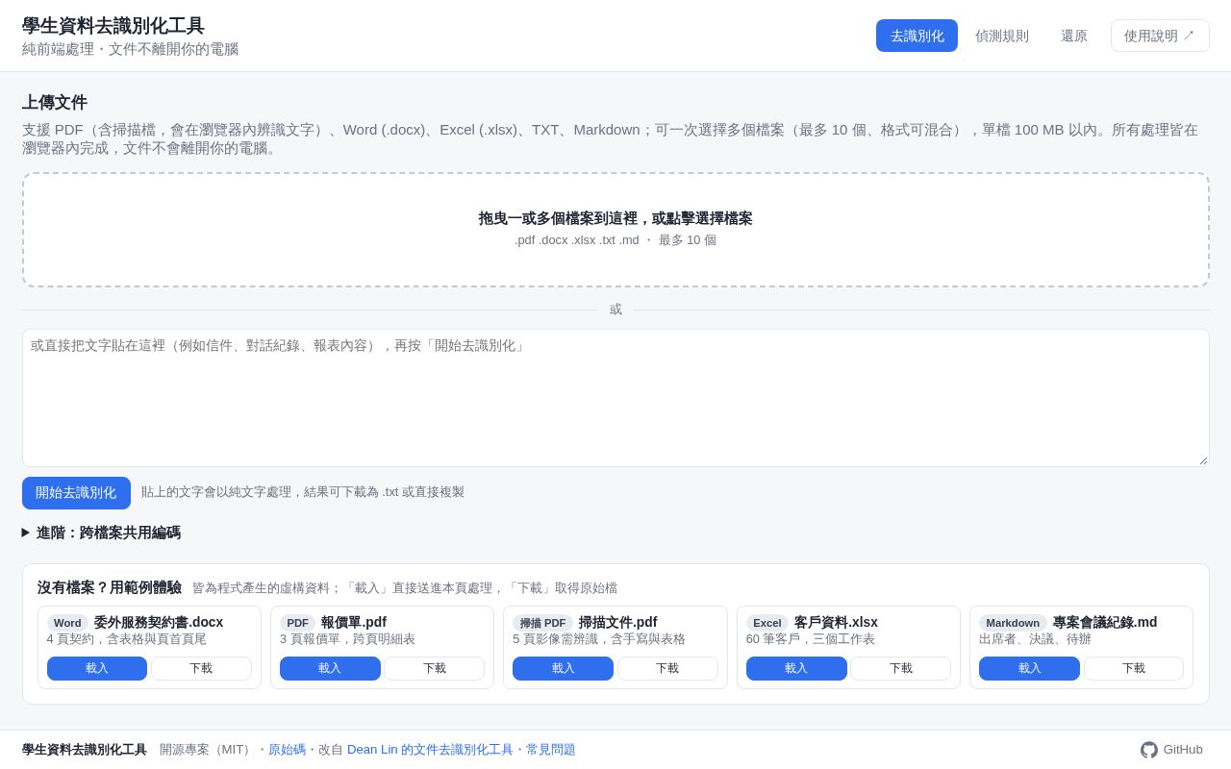This screenshot has height=769, width=1231.
Task: Download the 客戶資料.xlsx sample
Action: pyautogui.click(x=900, y=668)
